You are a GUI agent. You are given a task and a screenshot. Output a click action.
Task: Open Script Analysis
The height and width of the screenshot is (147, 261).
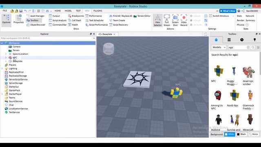(58, 20)
